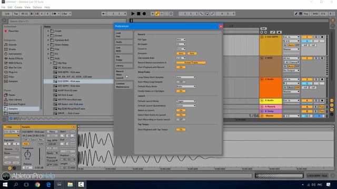Image resolution: width=337 pixels, height=189 pixels.
Task: Toggle the Exclusive Solo button
Action: [192, 54]
